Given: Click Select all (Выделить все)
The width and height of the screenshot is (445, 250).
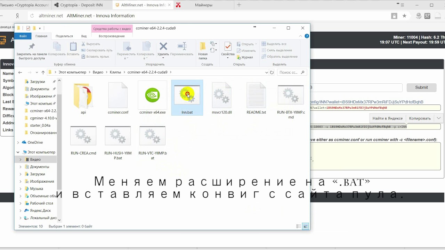Looking at the screenshot, I should pos(274,44).
